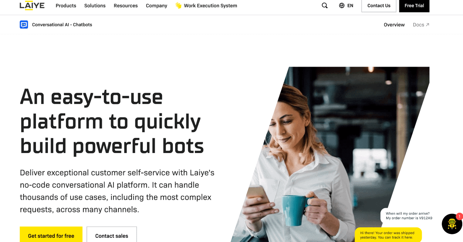Click the blue Conversational AI chatbot icon
The height and width of the screenshot is (242, 463).
(24, 25)
